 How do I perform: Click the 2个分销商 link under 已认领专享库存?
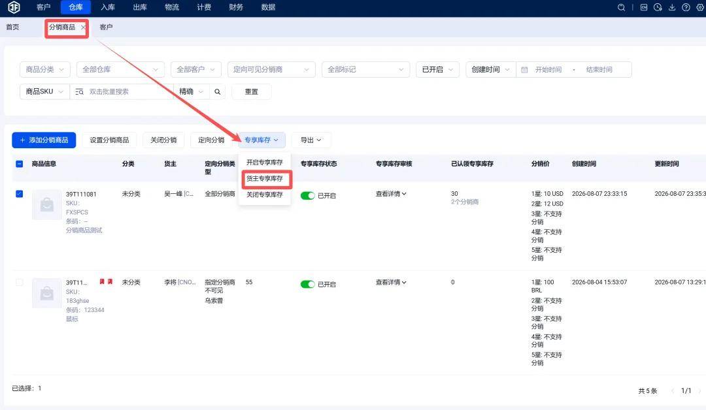(465, 202)
